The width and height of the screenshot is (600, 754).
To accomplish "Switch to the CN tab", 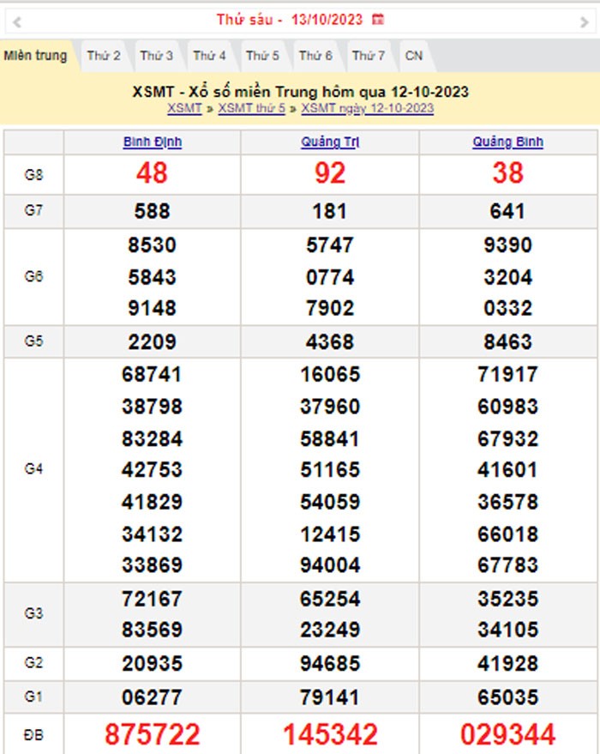I will [414, 56].
